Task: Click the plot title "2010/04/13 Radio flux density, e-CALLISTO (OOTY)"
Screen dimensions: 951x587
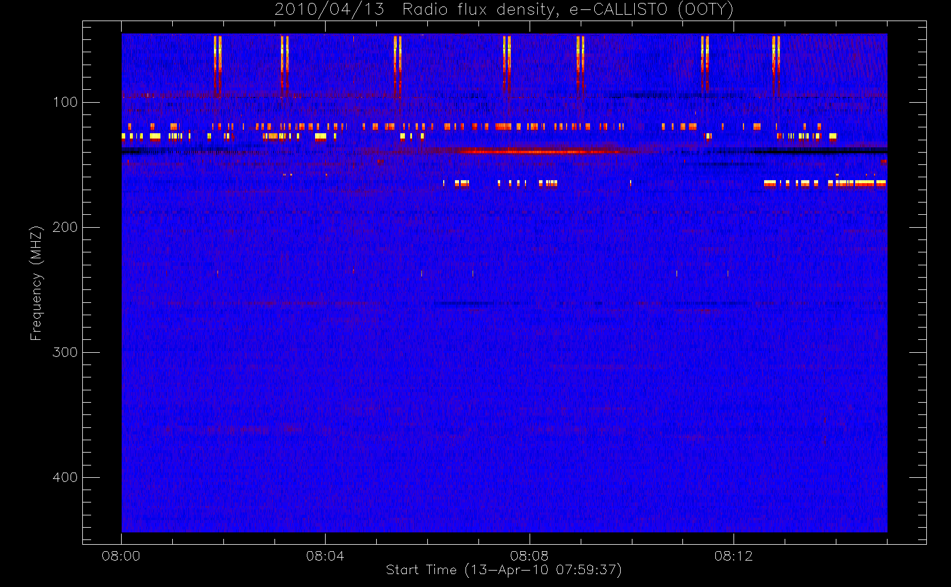Action: pyautogui.click(x=504, y=10)
